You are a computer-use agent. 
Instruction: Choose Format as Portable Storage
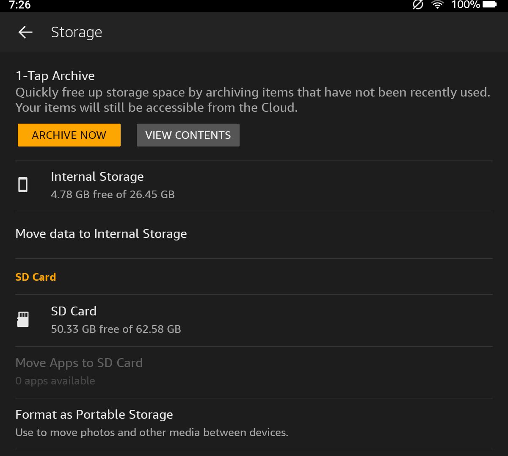[94, 415]
